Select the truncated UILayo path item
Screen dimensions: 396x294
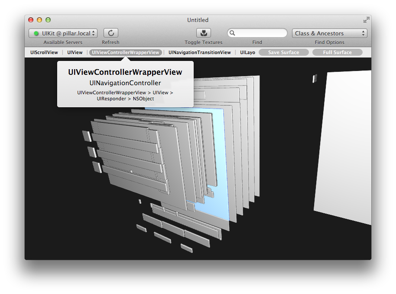tap(247, 52)
